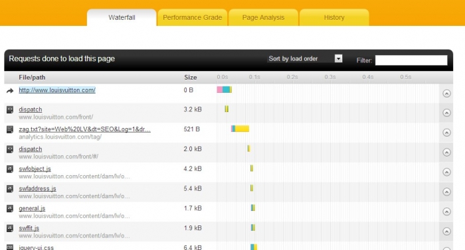
Task: Expand details for the general.js request row
Action: pos(446,212)
